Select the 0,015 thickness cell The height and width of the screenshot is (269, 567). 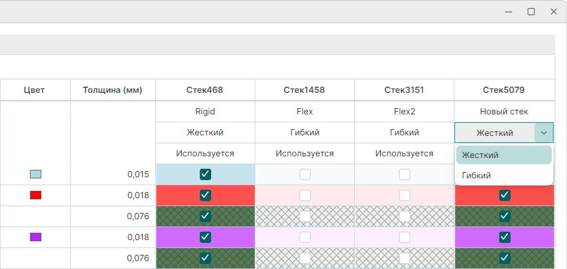coord(113,174)
